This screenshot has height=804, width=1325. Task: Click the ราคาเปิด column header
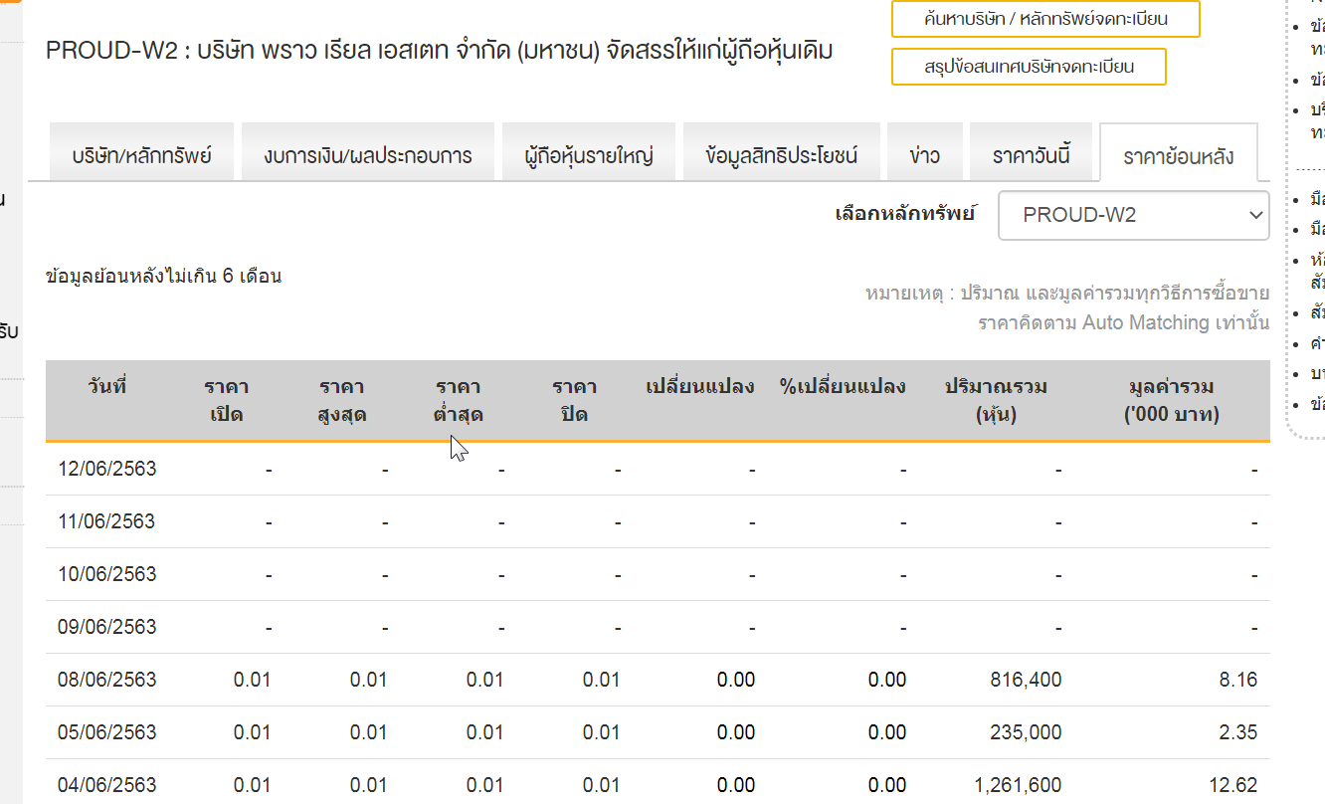[227, 400]
